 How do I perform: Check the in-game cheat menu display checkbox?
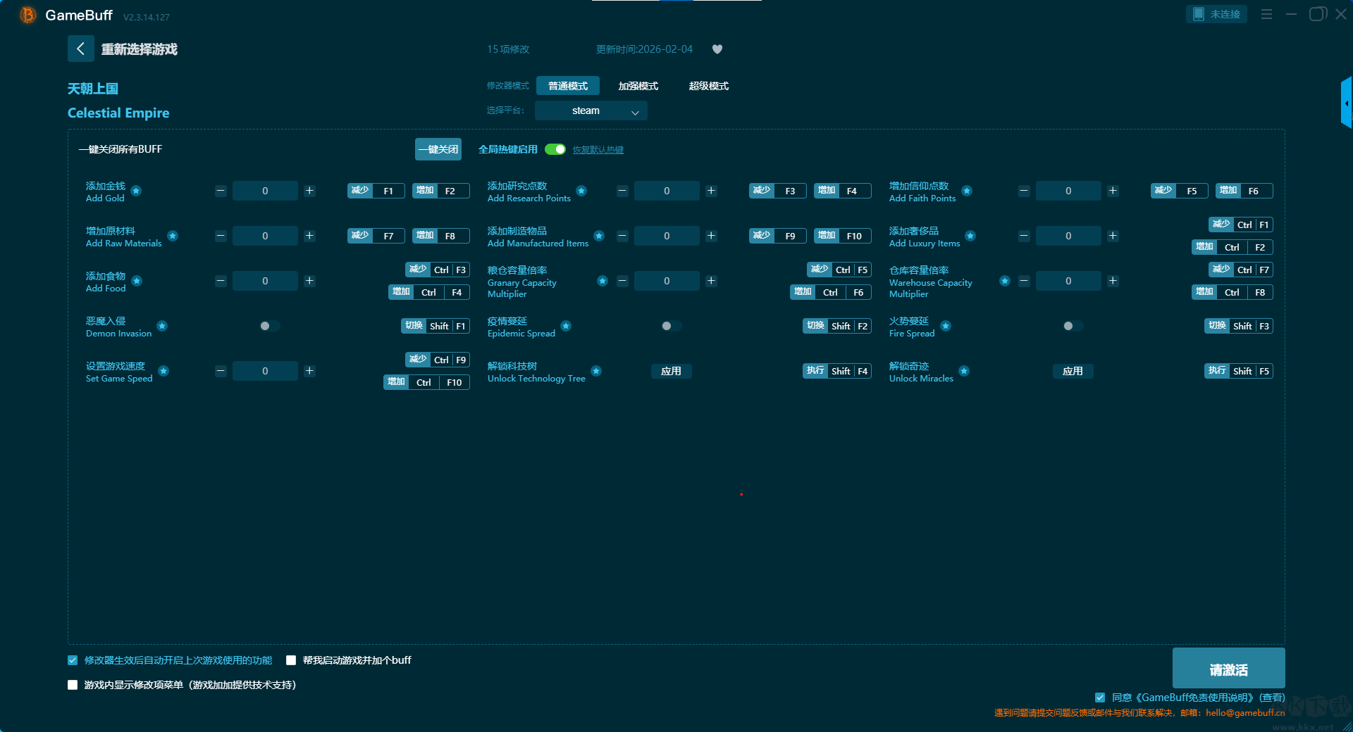point(73,685)
